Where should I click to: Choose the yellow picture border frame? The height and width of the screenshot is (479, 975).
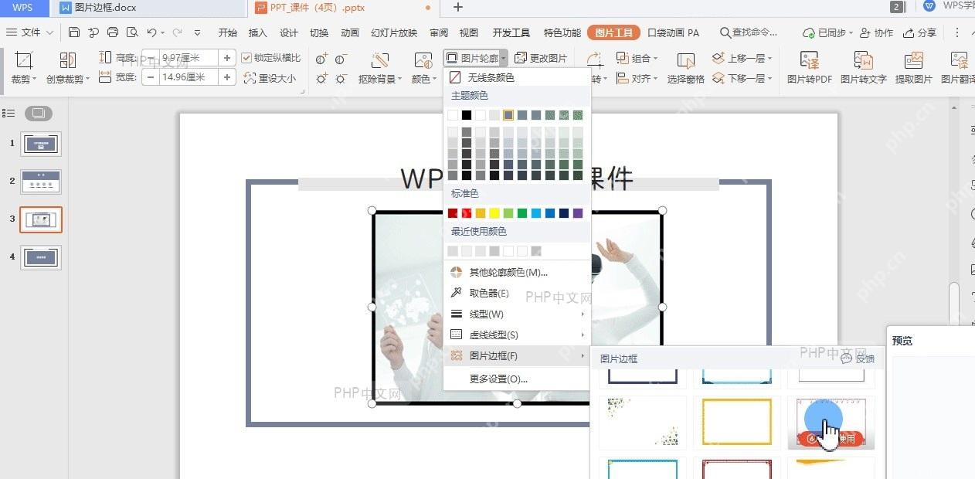737,423
